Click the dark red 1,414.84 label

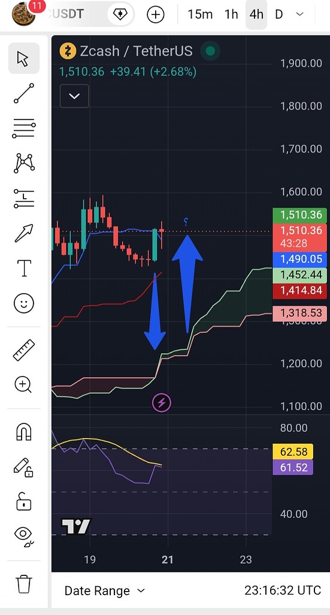tap(299, 291)
